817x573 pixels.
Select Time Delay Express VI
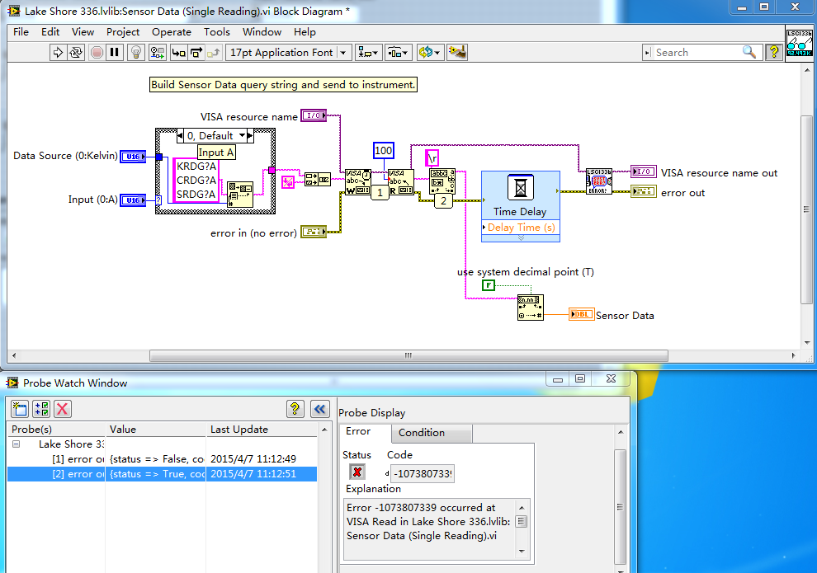click(521, 196)
